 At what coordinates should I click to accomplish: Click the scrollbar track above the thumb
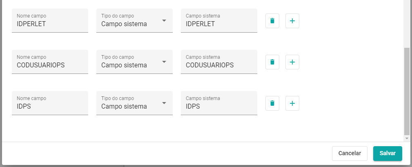(x=407, y=24)
